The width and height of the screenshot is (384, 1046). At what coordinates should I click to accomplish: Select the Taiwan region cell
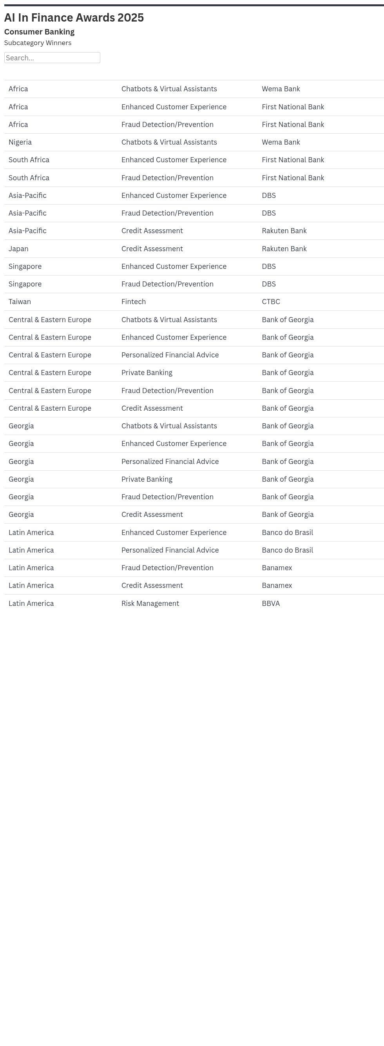pos(20,302)
